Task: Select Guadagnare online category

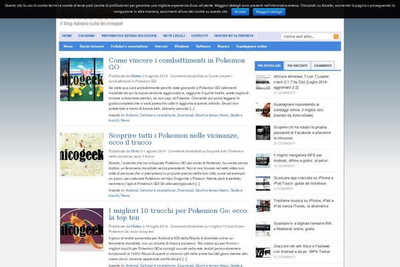Action: [x=251, y=46]
